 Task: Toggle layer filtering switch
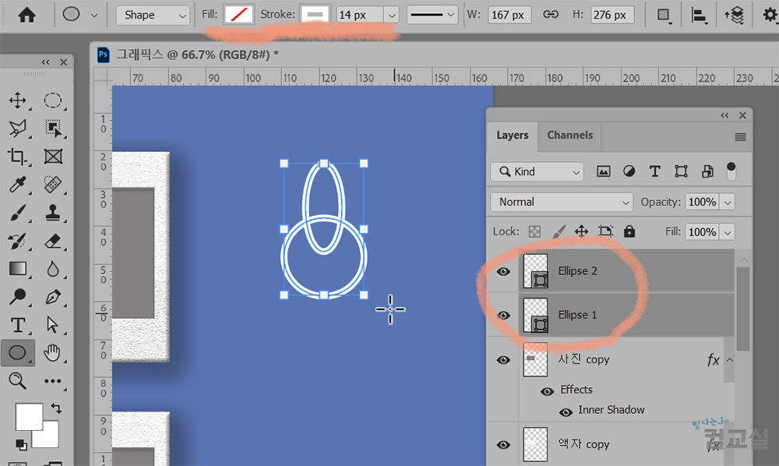pos(731,171)
